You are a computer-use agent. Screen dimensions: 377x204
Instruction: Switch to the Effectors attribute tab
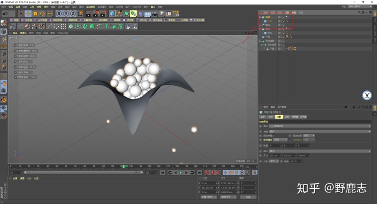(295, 117)
